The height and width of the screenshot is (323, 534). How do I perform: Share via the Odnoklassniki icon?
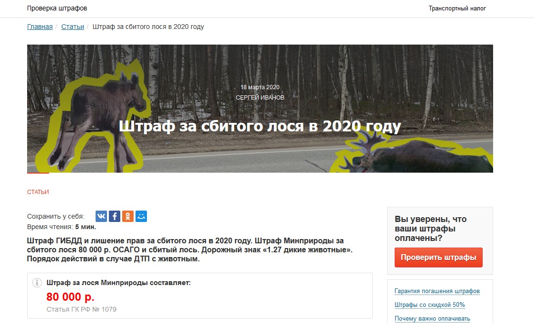click(x=128, y=216)
